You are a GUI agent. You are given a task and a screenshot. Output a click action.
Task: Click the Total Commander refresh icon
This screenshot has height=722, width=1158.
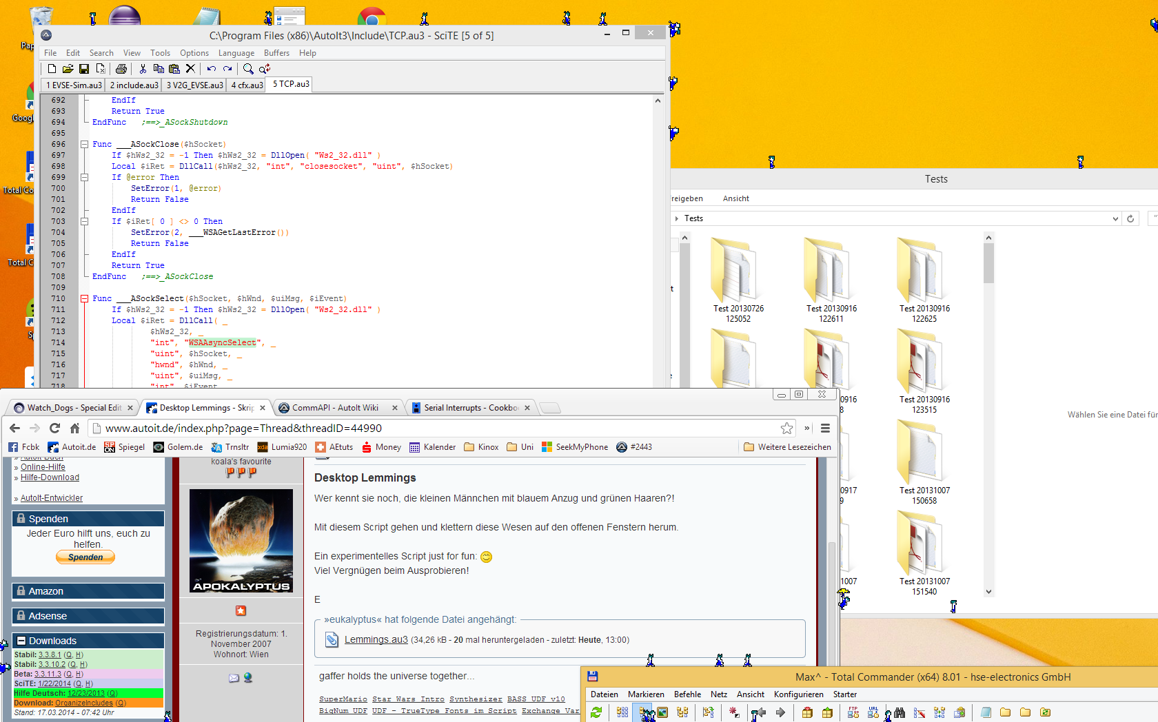pos(596,712)
